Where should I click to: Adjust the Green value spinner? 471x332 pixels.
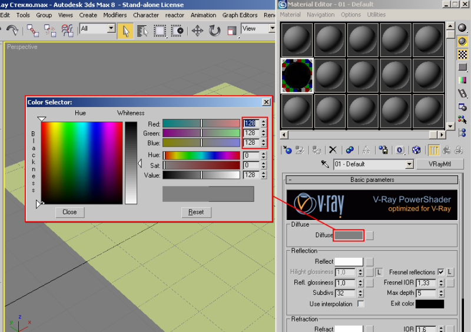coord(263,133)
